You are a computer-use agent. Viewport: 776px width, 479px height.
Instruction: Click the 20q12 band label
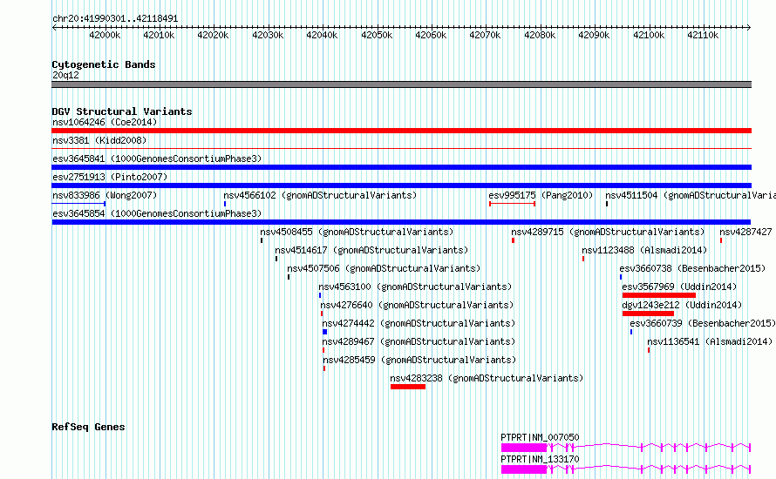65,75
